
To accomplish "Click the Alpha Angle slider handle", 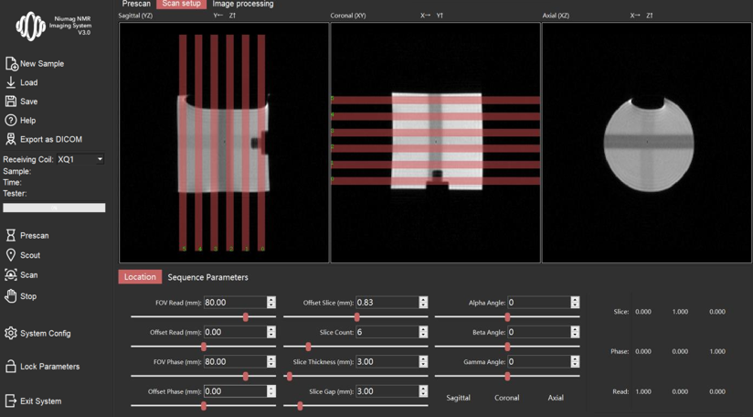I will point(507,317).
